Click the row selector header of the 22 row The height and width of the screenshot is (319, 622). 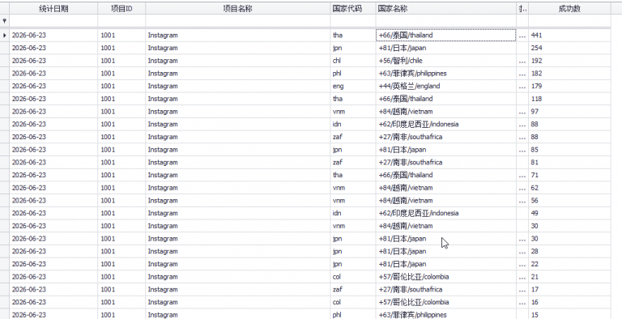tap(5, 264)
